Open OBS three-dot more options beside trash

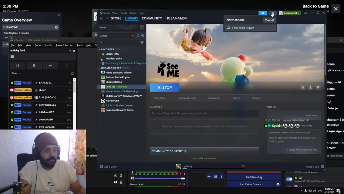(221, 176)
